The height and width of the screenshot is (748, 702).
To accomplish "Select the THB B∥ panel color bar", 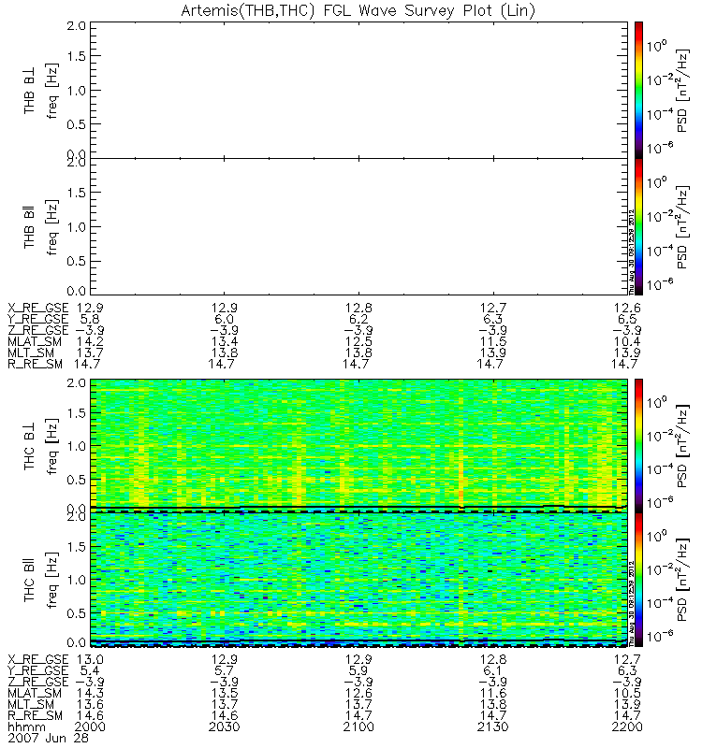I will click(x=638, y=226).
